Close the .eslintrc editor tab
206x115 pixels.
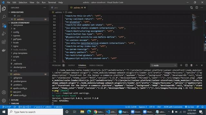(85, 8)
